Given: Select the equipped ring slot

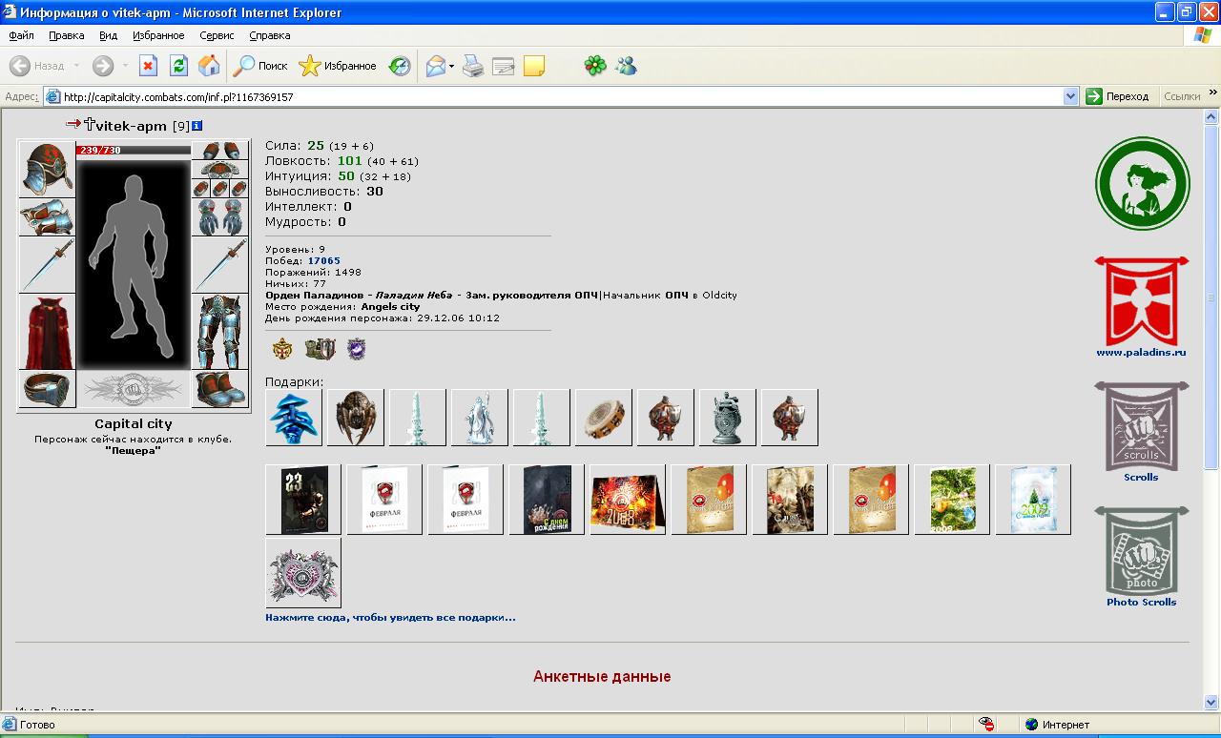Looking at the screenshot, I should click(x=47, y=389).
